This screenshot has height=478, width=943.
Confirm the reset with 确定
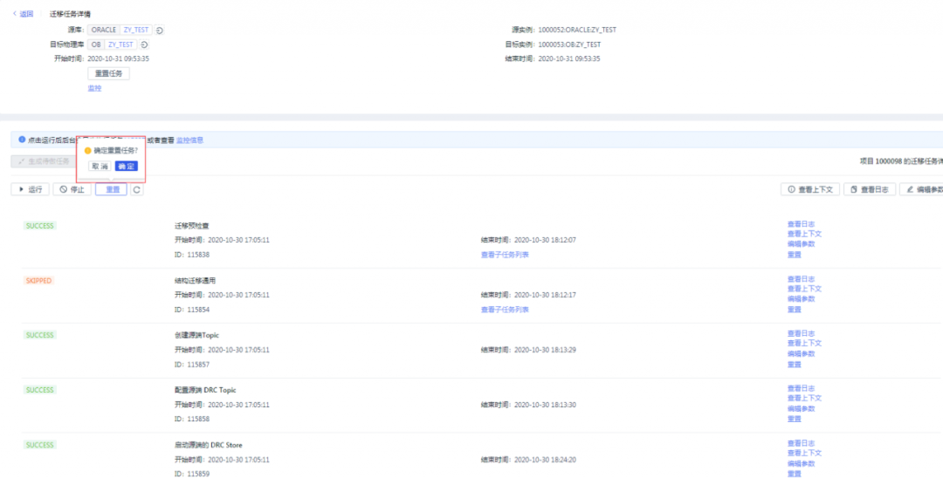click(127, 166)
